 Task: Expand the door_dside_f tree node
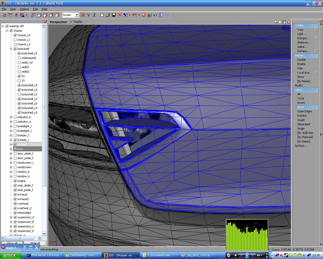pos(11,154)
